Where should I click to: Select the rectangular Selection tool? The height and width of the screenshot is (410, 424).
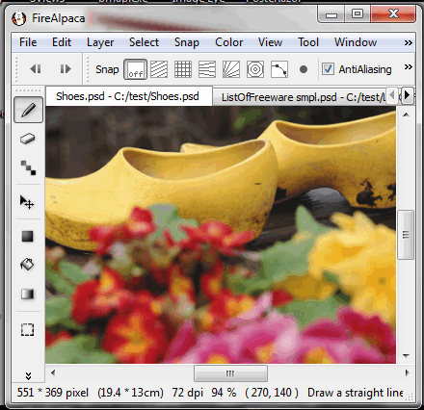pyautogui.click(x=27, y=329)
